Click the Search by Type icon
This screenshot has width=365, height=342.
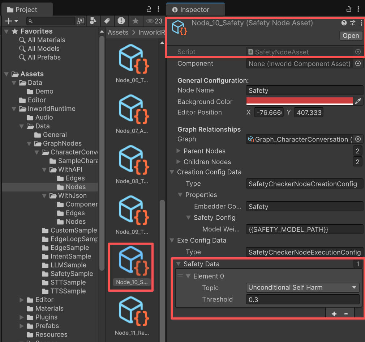(93, 21)
